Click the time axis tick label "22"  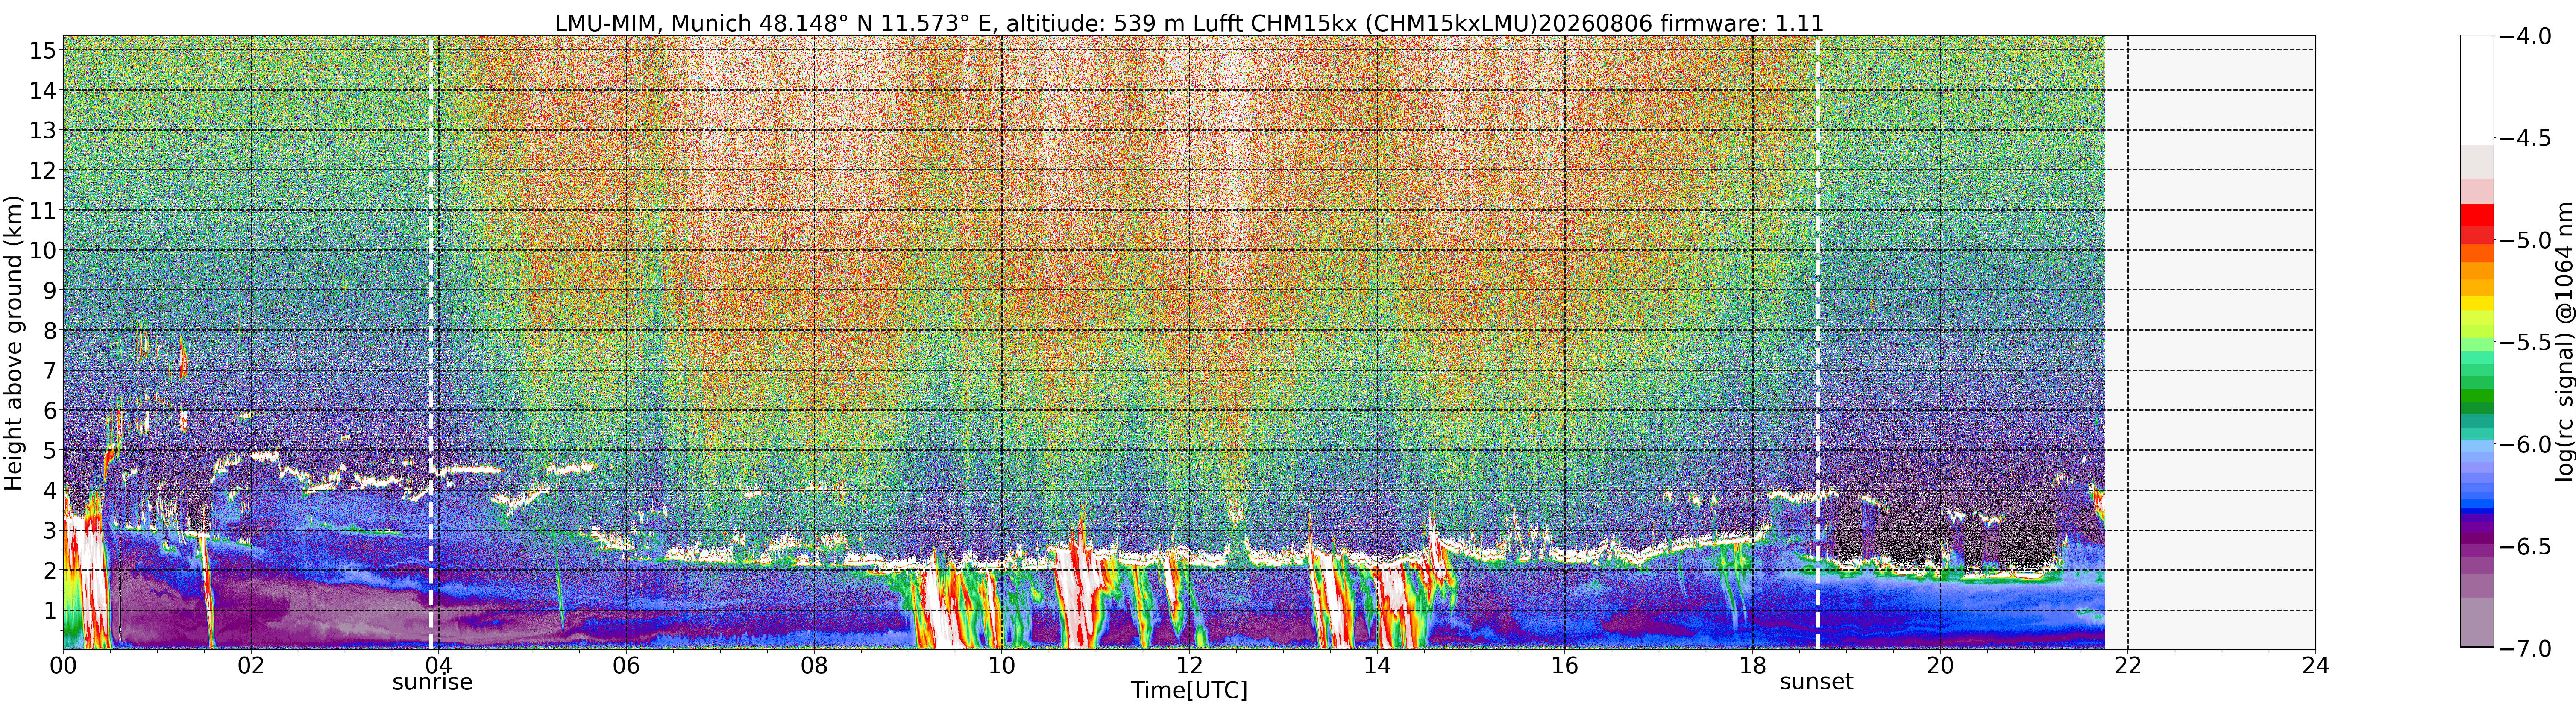(2128, 666)
